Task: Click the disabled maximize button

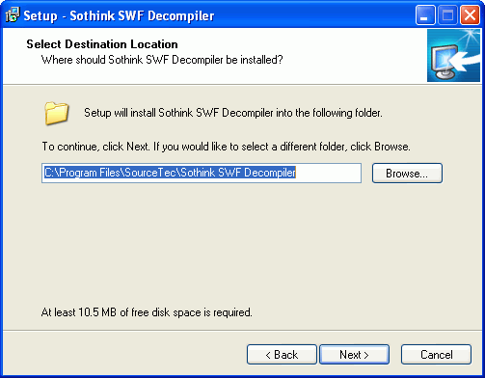Action: [x=447, y=15]
